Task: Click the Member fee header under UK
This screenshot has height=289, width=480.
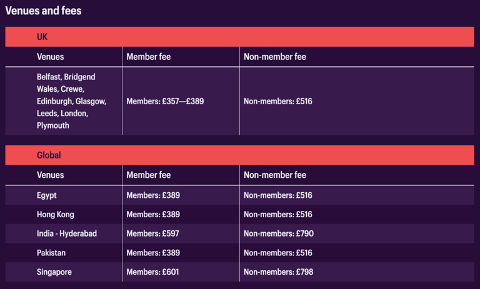Action: click(x=149, y=57)
